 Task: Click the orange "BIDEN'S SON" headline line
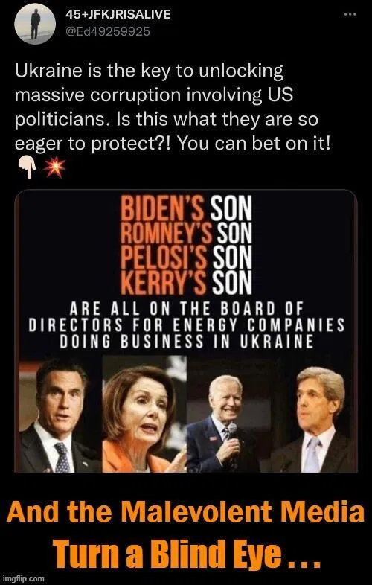click(186, 208)
